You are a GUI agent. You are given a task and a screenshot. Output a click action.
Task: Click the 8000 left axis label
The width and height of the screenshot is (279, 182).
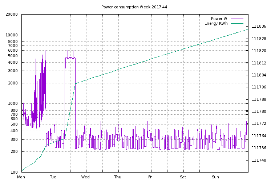(13, 41)
